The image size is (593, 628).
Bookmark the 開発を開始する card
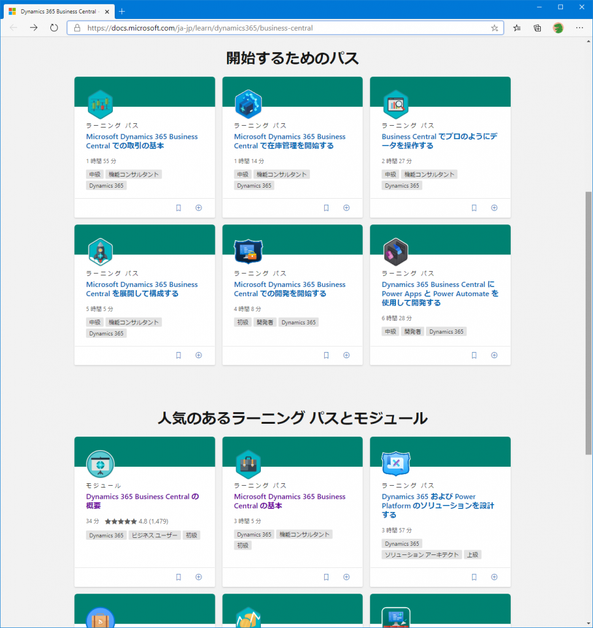coord(326,355)
